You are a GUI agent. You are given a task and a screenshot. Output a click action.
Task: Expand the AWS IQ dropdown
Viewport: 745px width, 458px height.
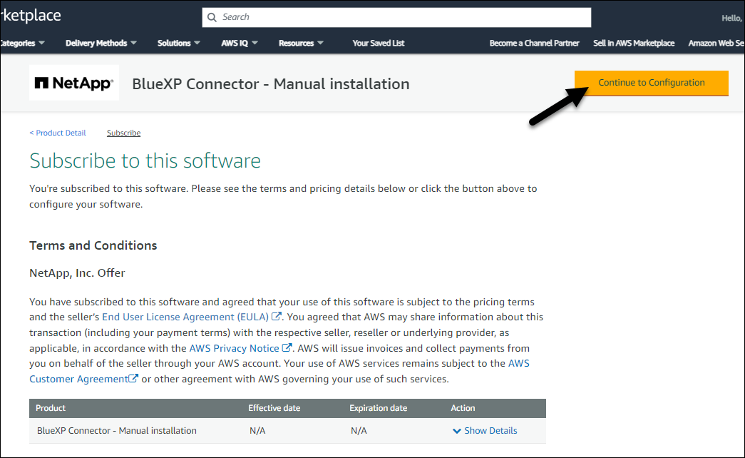coord(240,43)
